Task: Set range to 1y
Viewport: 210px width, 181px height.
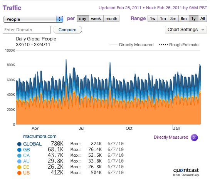Action: 193,18
